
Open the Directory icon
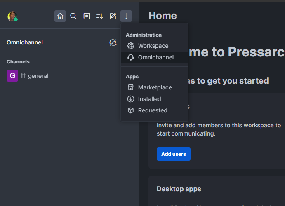pos(87,16)
